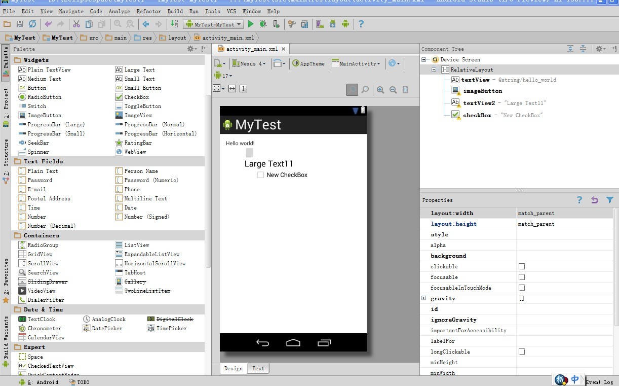Viewport: 619px width, 386px height.
Task: Close the activity_main.xml tab
Action: pos(284,49)
